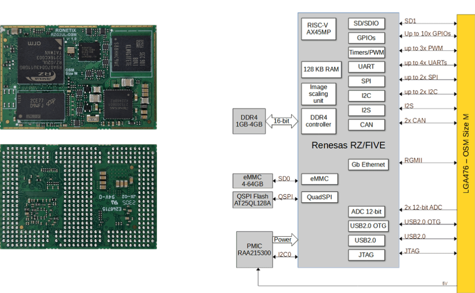Click the SD0 signal label
Viewport: 475px width, 293px height.
tap(284, 179)
